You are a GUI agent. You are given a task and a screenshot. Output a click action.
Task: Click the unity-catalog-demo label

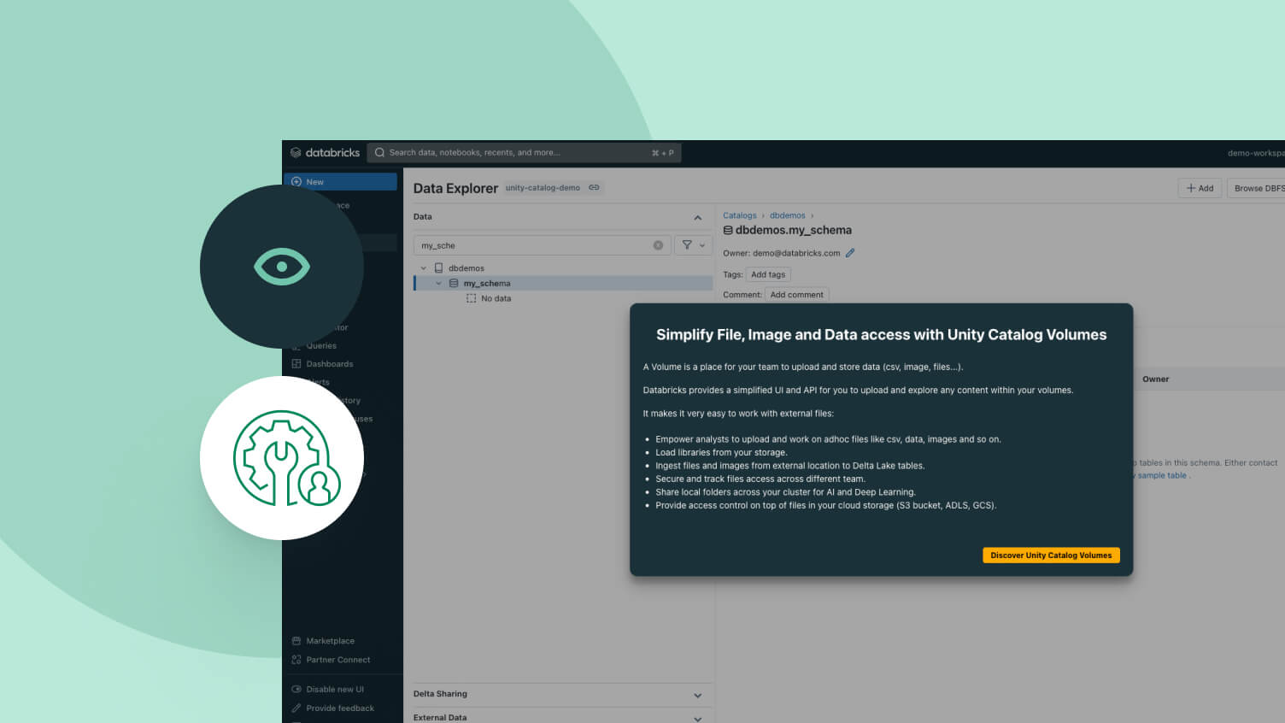click(x=543, y=188)
